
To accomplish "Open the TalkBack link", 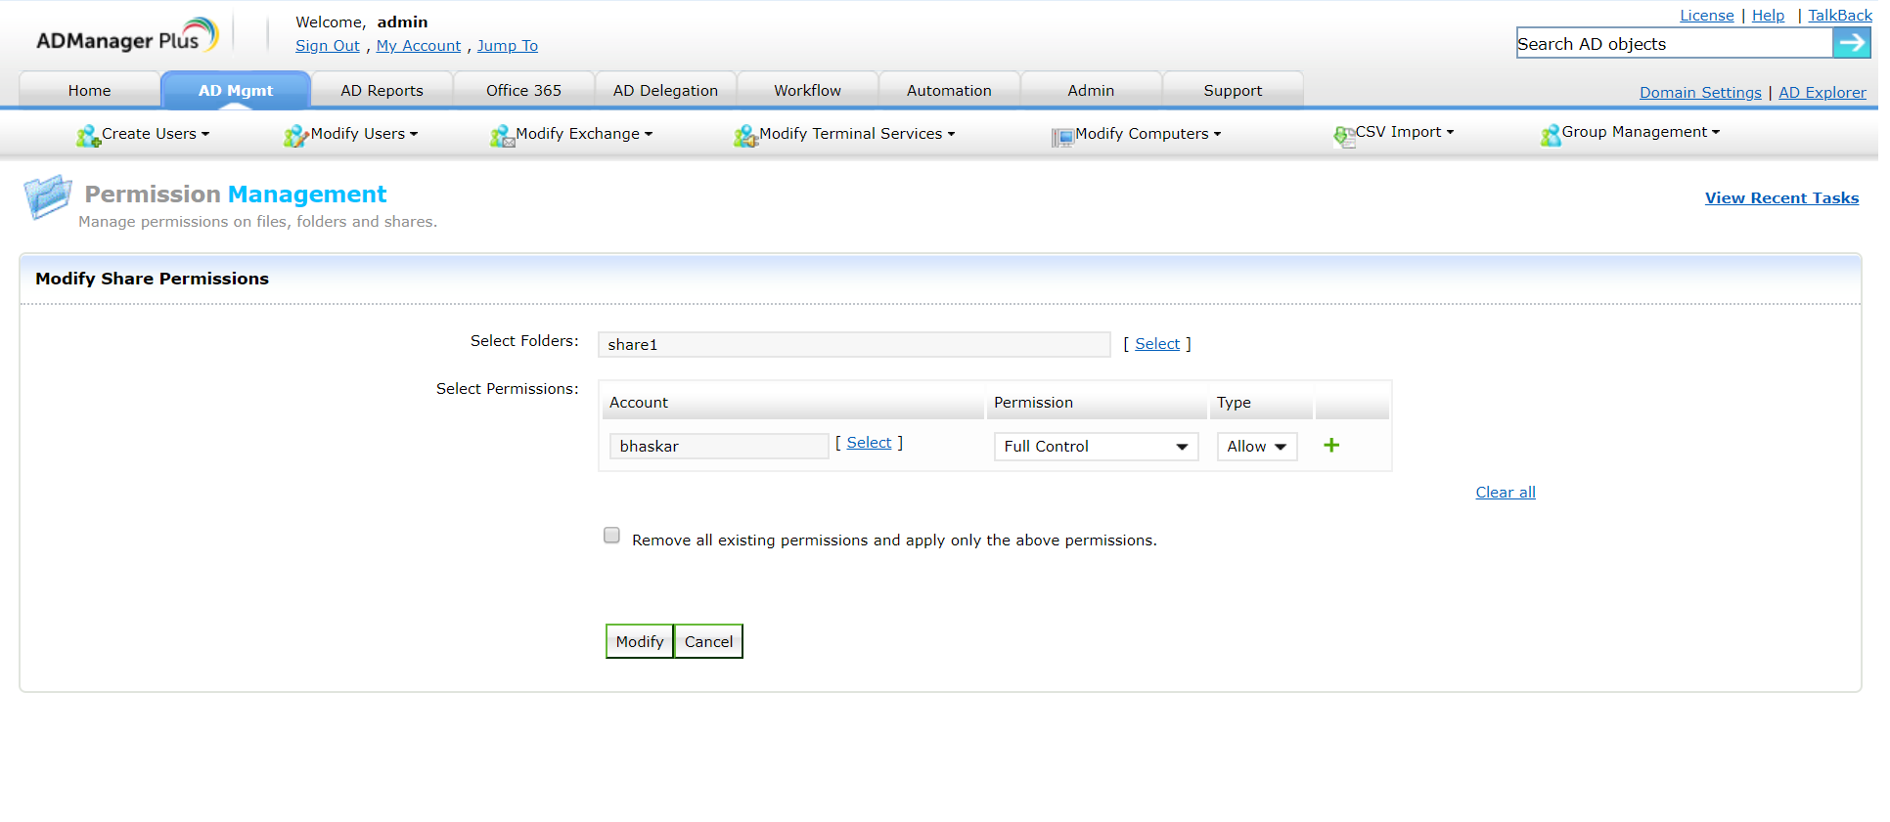I will pos(1840,16).
